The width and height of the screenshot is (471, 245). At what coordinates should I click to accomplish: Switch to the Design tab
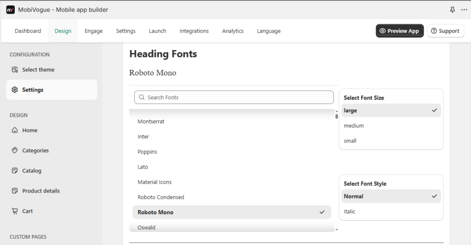(63, 31)
